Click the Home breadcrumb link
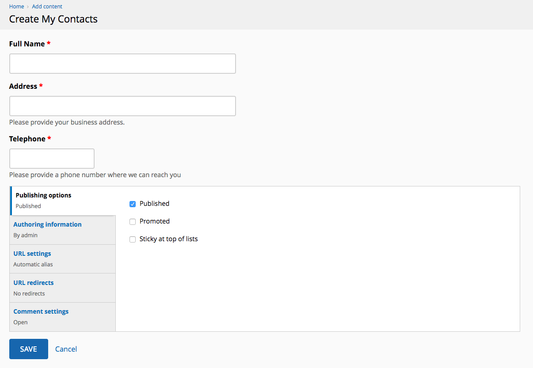This screenshot has width=533, height=368. (x=16, y=7)
